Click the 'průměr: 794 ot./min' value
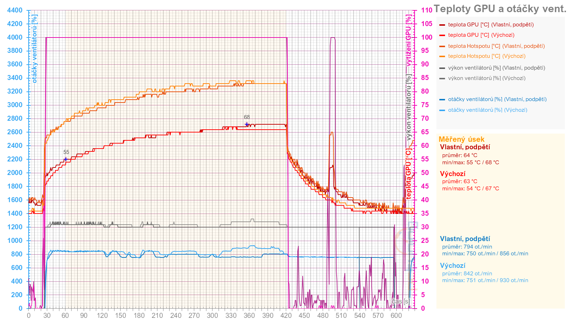 point(467,247)
